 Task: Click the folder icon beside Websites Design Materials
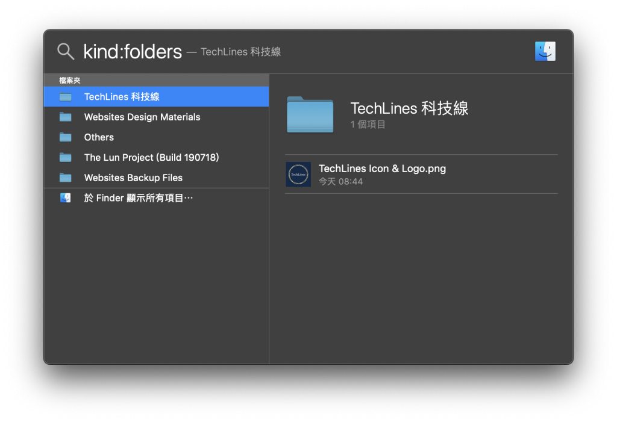click(x=65, y=117)
